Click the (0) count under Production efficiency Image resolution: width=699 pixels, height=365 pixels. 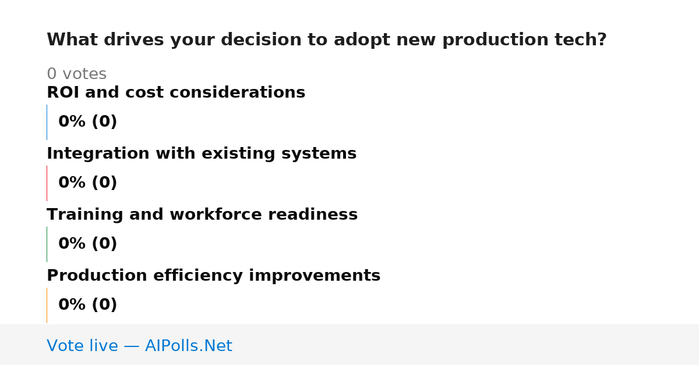pos(105,305)
